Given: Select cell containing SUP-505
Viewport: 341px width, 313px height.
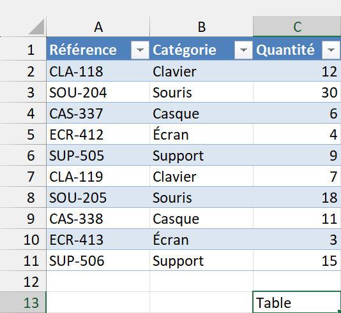Looking at the screenshot, I should tap(98, 156).
